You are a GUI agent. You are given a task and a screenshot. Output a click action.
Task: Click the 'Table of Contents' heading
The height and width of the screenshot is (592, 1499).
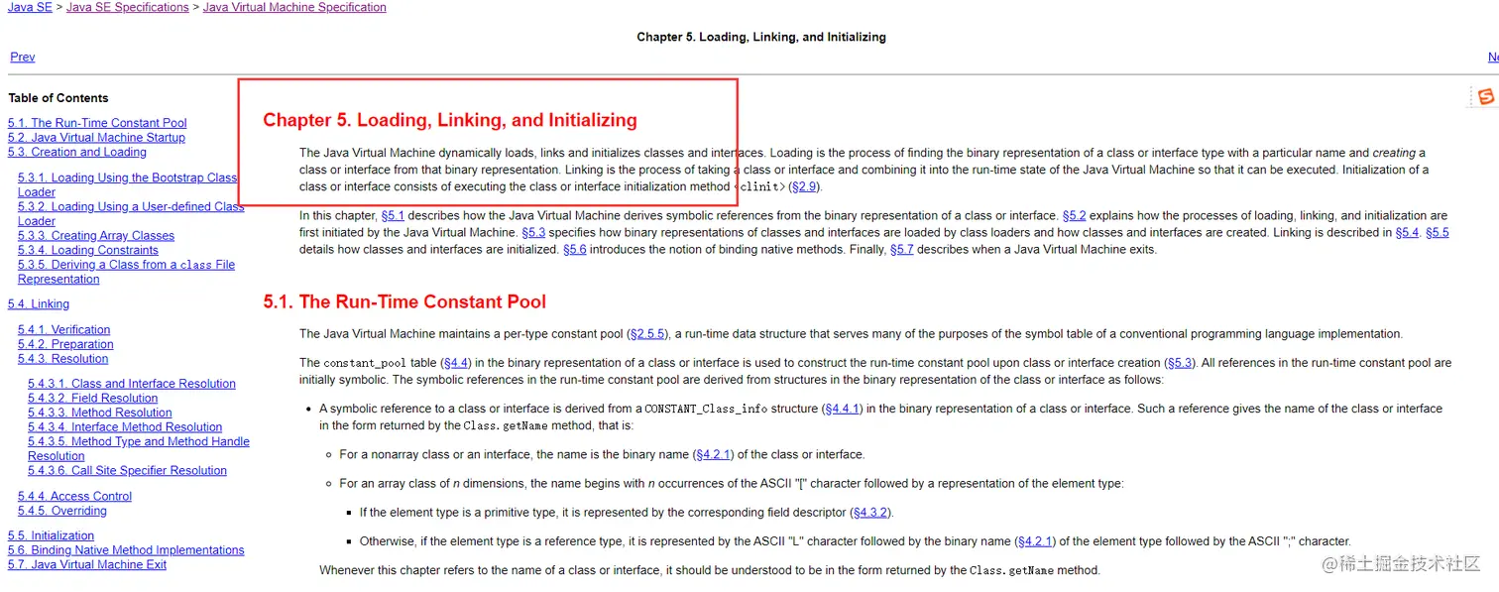pyautogui.click(x=58, y=98)
